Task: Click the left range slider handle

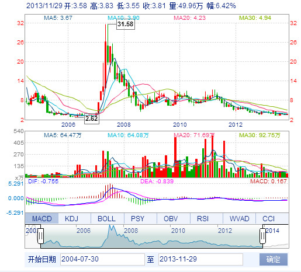Action: 40,236
